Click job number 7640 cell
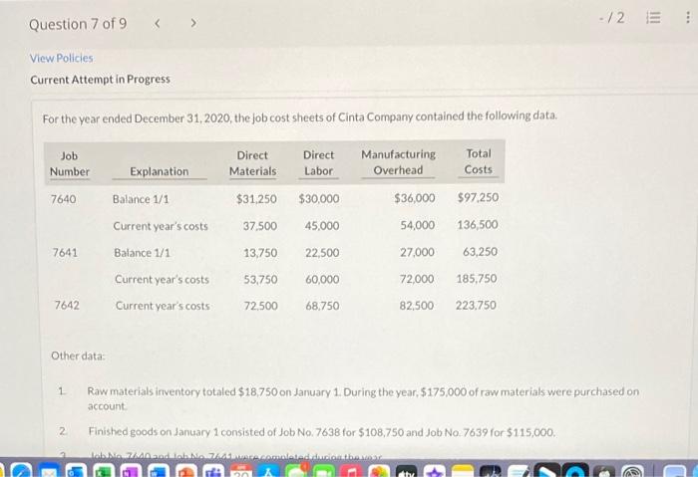This screenshot has width=698, height=477. (x=64, y=199)
